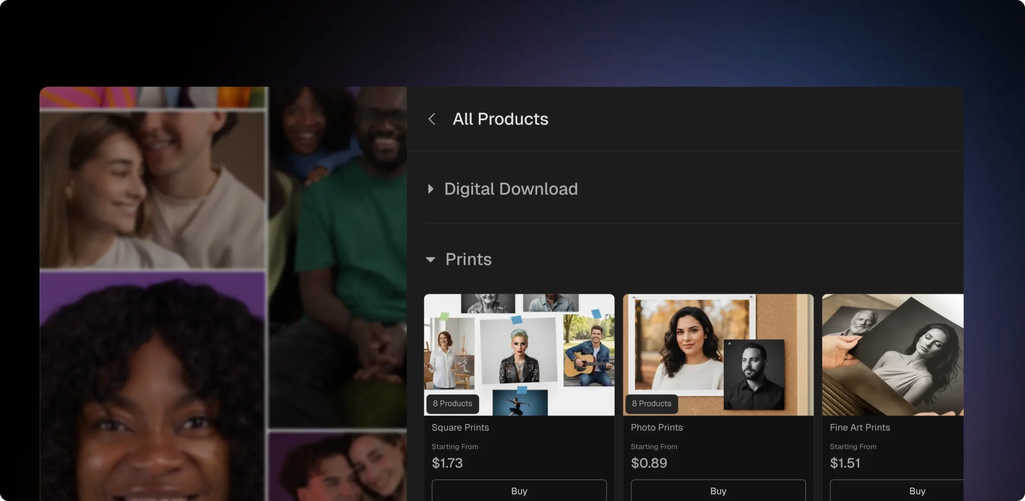Click the $1.51 price
This screenshot has height=501, width=1025.
tap(845, 463)
